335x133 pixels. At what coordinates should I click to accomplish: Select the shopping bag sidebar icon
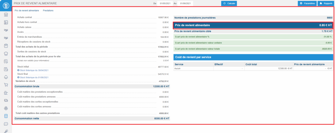6,46
